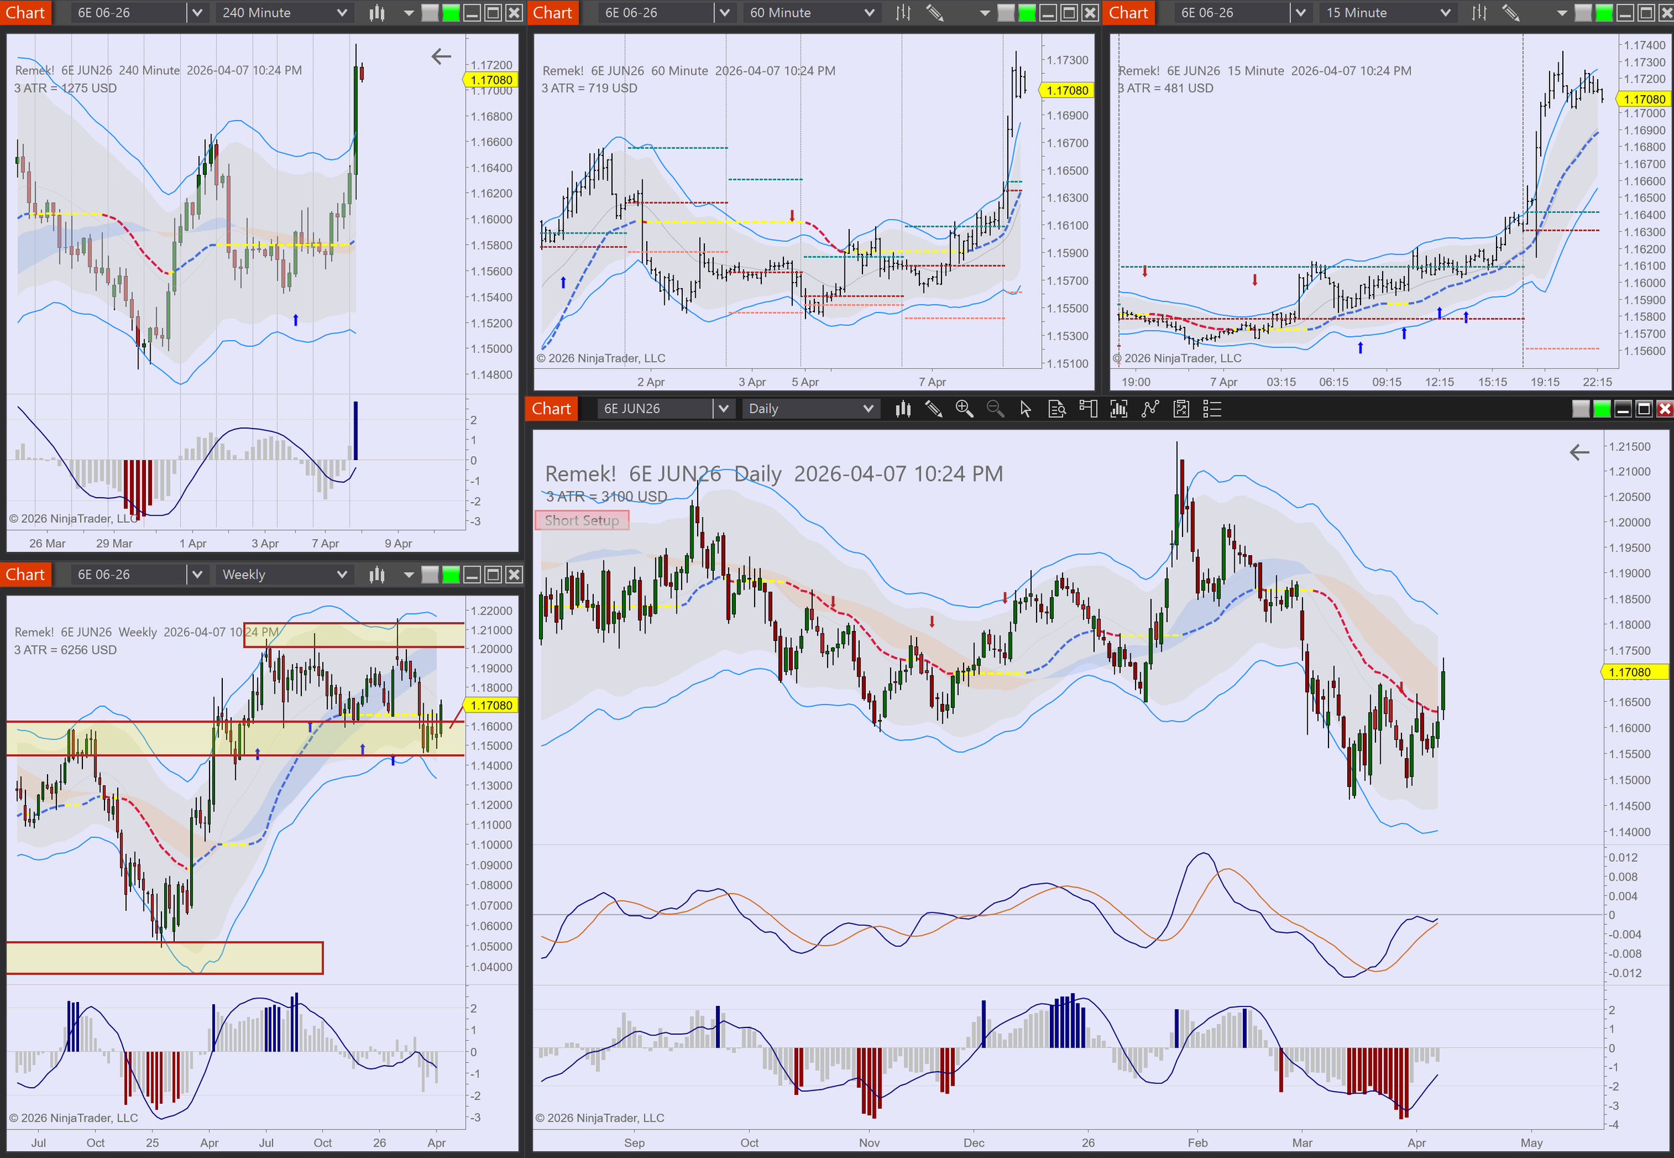This screenshot has height=1158, width=1674.
Task: Click the Short Setup button on Daily chart
Action: (x=582, y=520)
